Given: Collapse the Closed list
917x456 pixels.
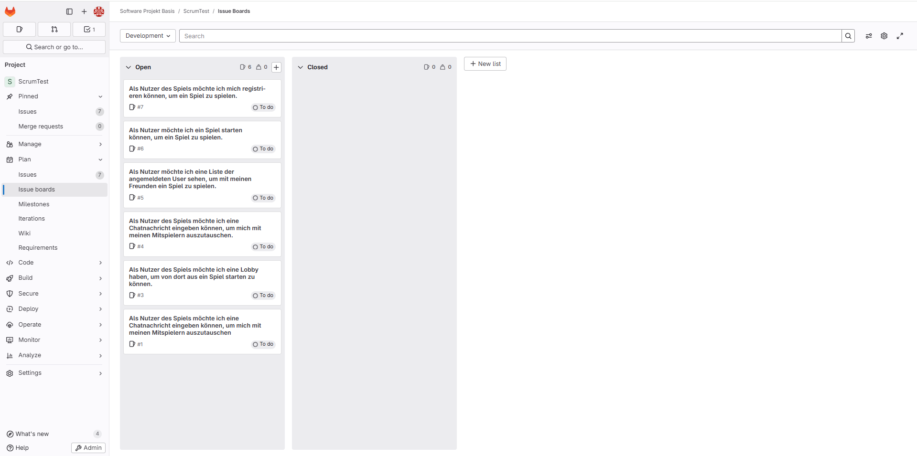Looking at the screenshot, I should [301, 67].
